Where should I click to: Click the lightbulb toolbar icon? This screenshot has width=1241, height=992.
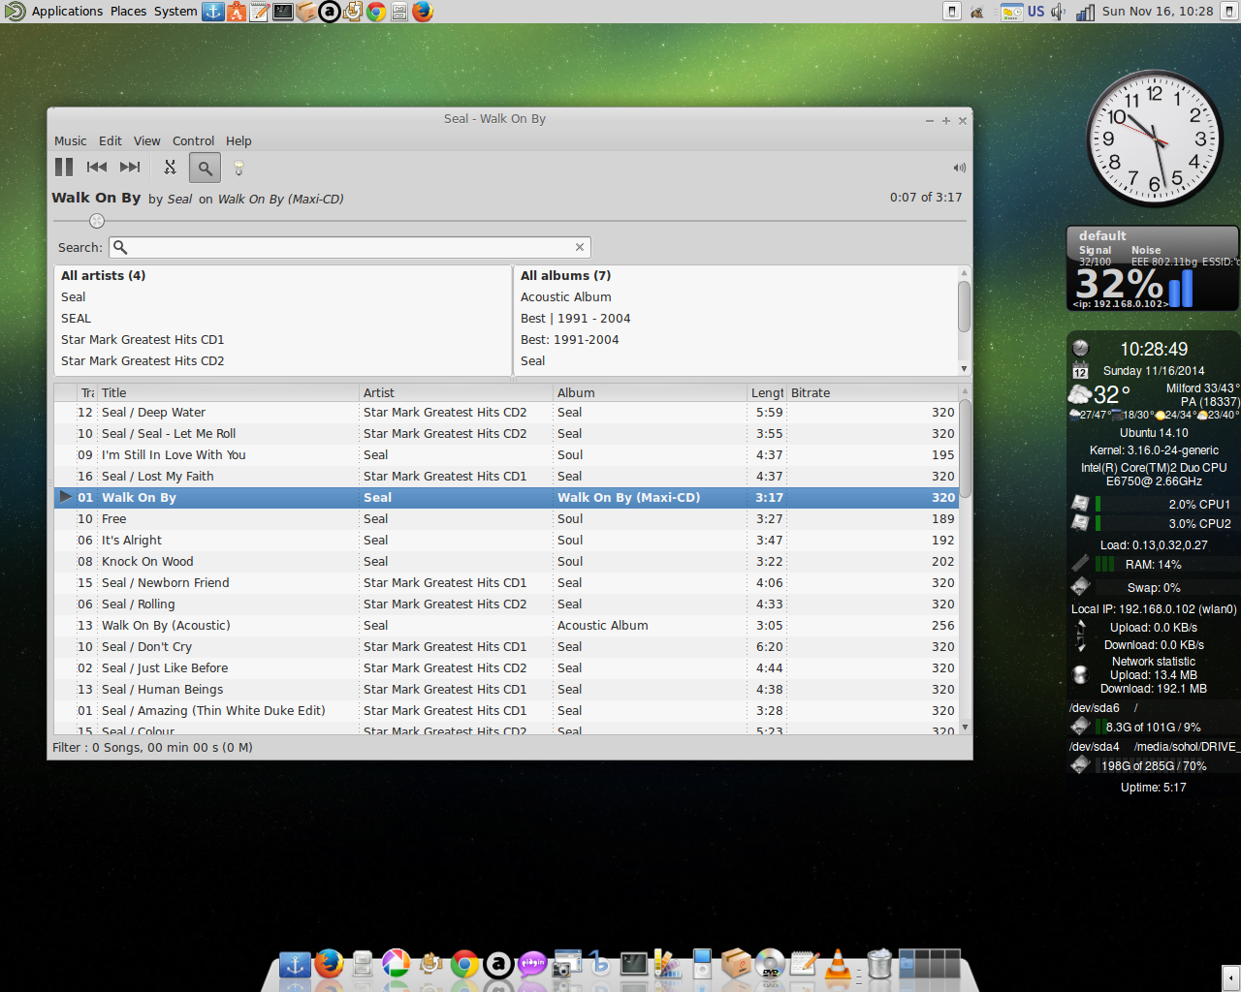pyautogui.click(x=239, y=168)
